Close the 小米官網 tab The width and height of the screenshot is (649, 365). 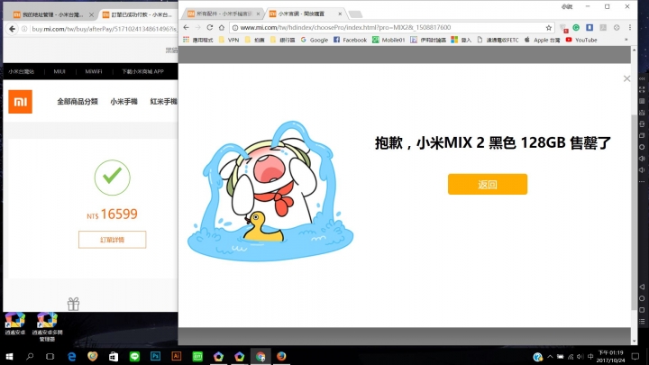point(340,14)
